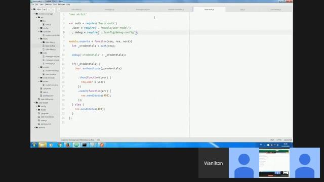This screenshot has width=324, height=182.
Task: Click the module.exports function line
Action: pyautogui.click(x=100, y=41)
